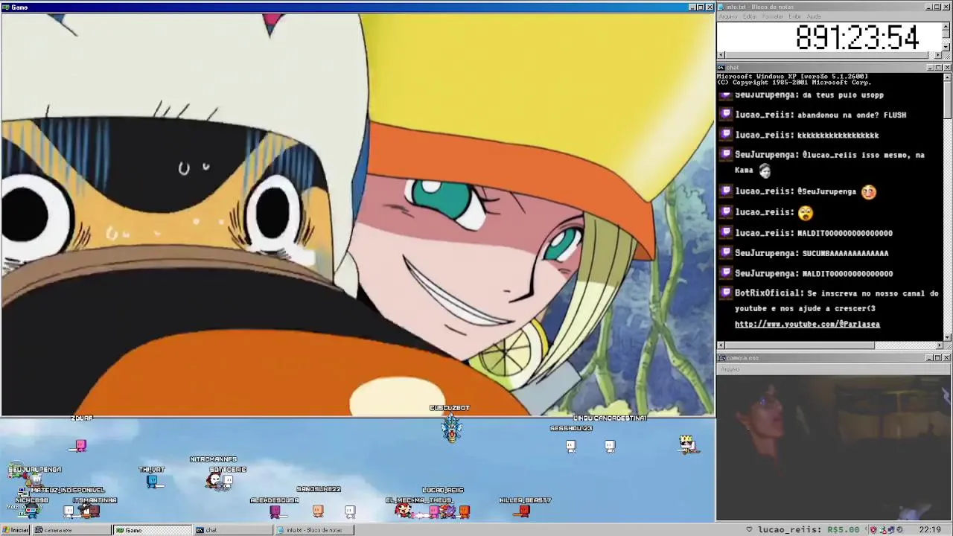Click the 22:19 taskbar clock

point(930,530)
